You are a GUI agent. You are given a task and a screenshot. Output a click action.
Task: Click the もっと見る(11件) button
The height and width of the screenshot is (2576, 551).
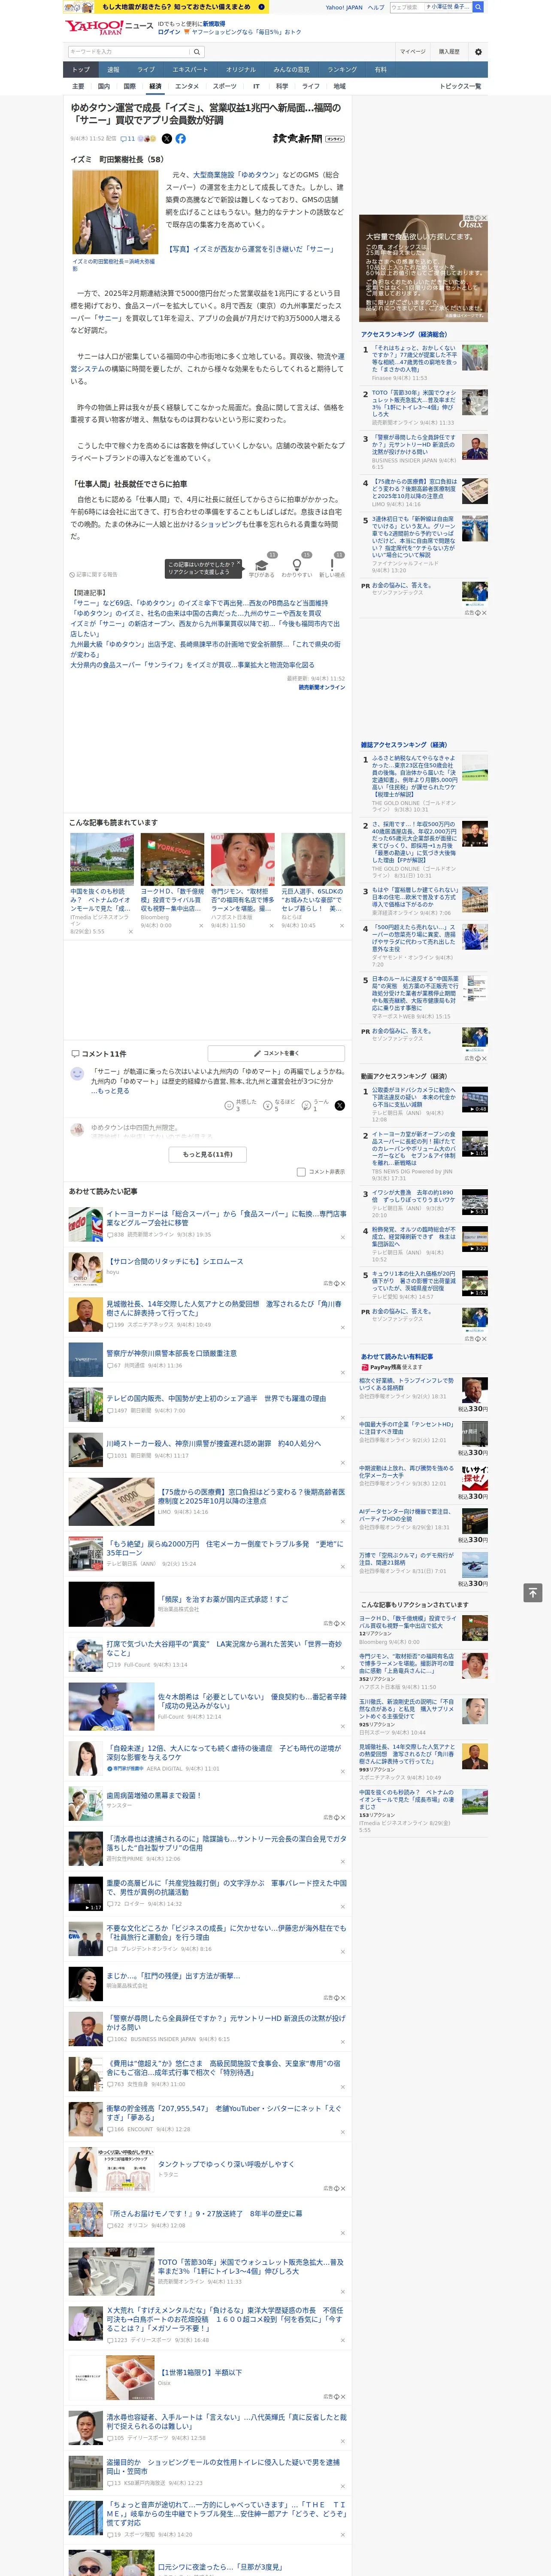coord(207,1154)
